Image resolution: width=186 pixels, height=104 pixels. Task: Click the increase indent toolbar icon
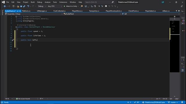coord(95,6)
